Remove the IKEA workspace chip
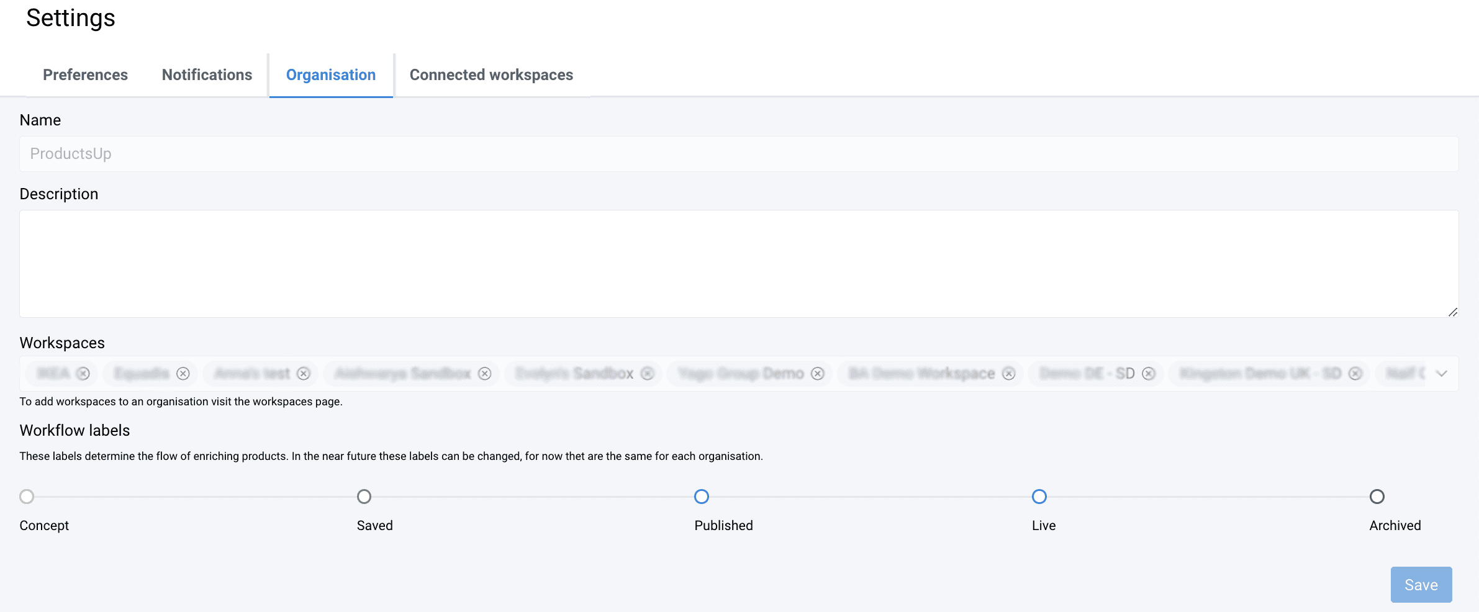Image resolution: width=1479 pixels, height=612 pixels. [83, 374]
